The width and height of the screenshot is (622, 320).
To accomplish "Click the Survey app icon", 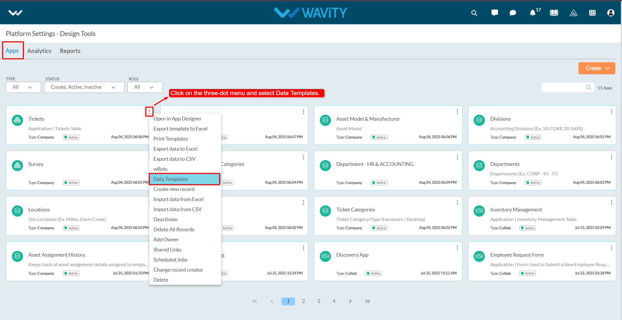I will click(17, 166).
